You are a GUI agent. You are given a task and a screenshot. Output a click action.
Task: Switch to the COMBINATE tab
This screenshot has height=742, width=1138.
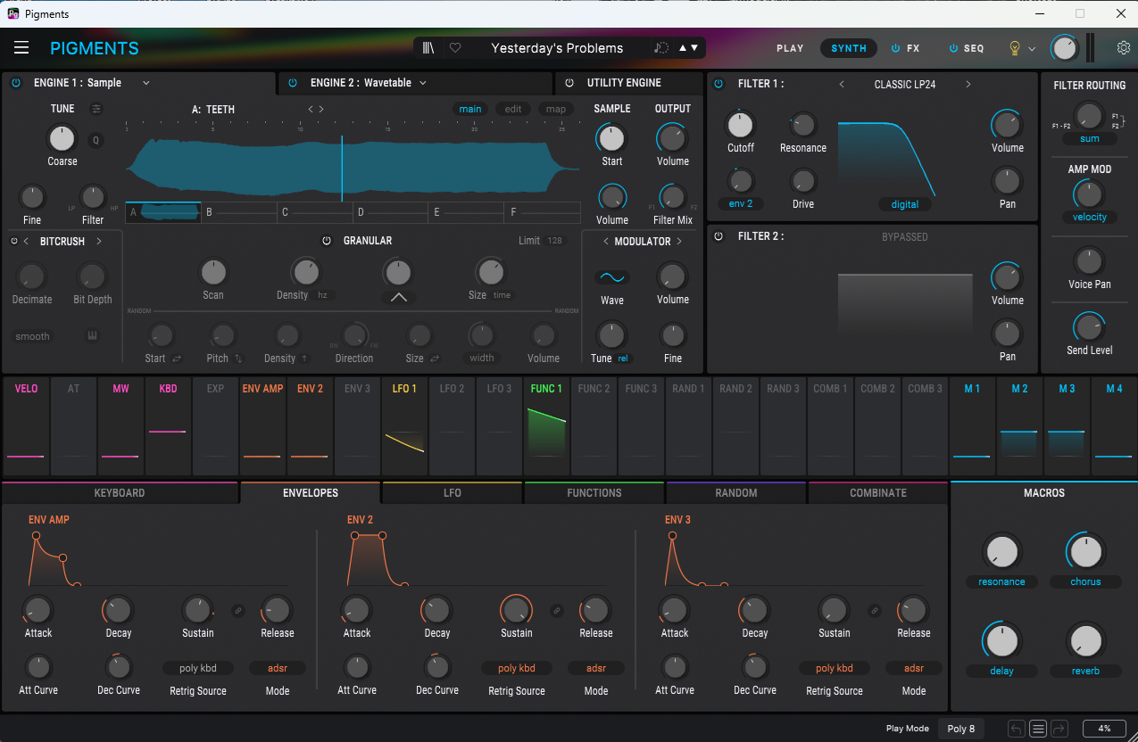tap(878, 493)
